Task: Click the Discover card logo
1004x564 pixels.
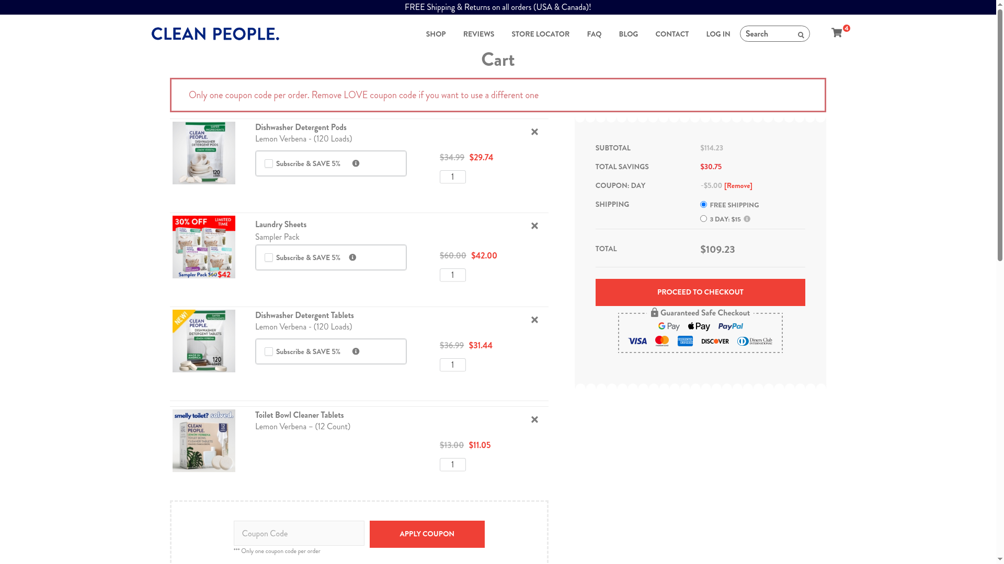Action: 715,341
